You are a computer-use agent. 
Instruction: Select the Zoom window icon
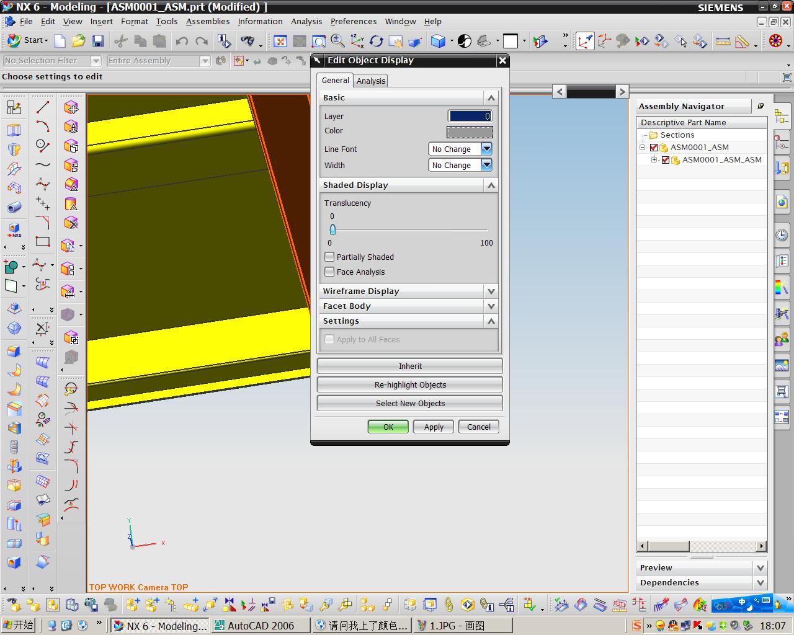(318, 41)
